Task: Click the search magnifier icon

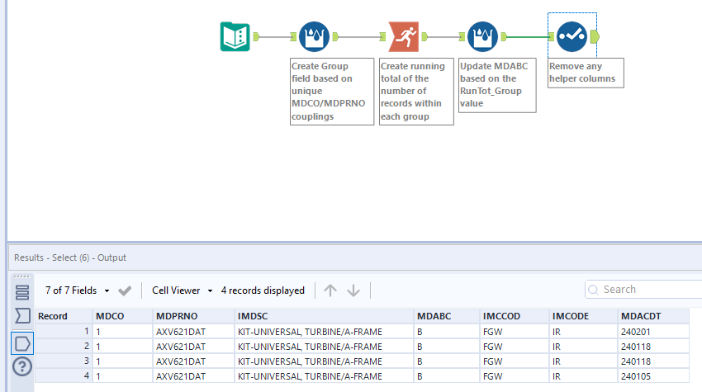Action: tap(593, 290)
